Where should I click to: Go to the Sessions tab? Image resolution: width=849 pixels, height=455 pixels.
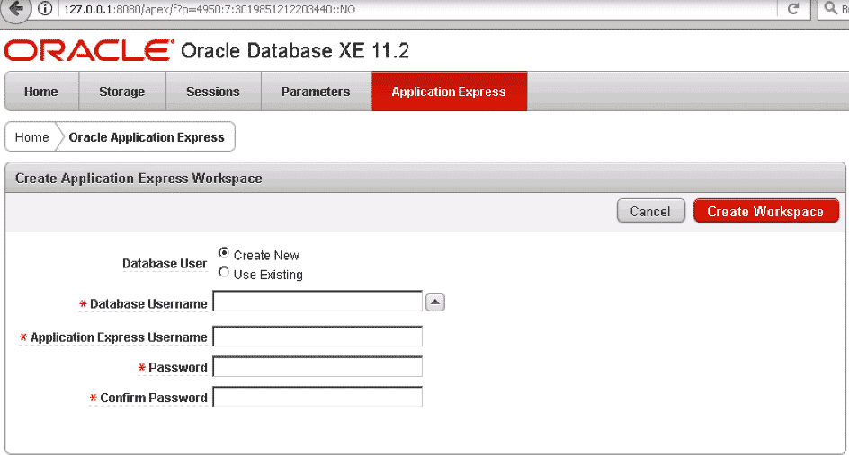[x=213, y=92]
